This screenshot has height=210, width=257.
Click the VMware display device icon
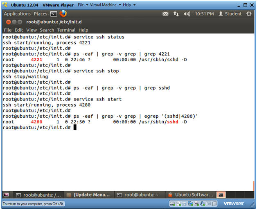(208, 204)
